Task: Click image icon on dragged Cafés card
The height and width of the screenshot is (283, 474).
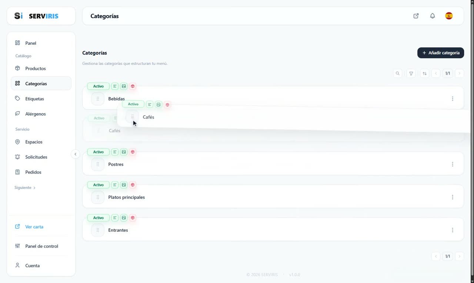Action: coord(158,105)
